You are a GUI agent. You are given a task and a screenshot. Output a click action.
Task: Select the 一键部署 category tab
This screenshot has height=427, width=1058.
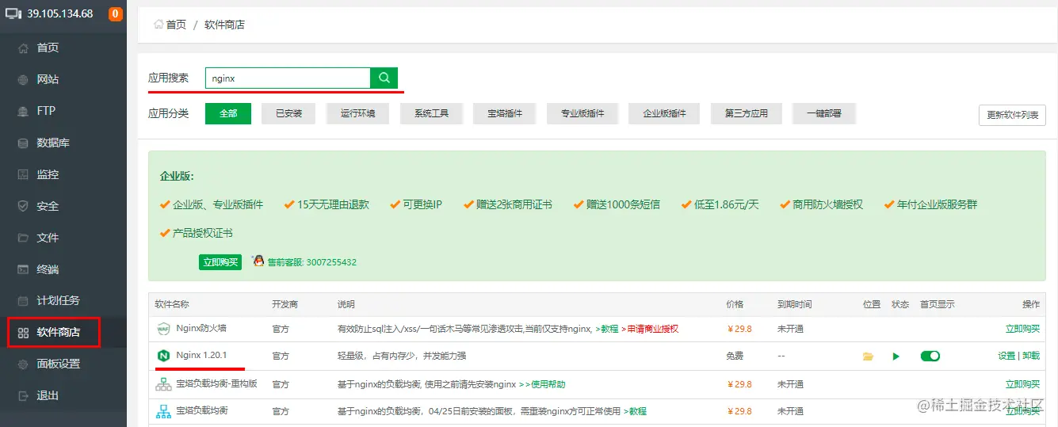(x=823, y=113)
